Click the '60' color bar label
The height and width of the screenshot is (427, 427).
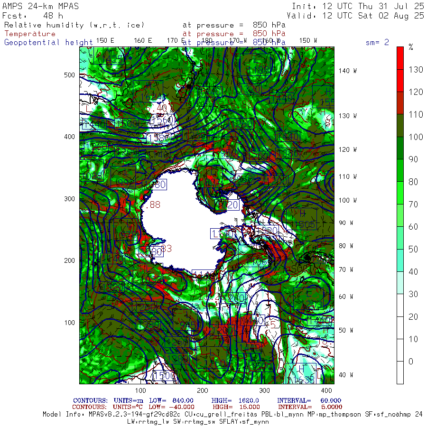(x=413, y=227)
